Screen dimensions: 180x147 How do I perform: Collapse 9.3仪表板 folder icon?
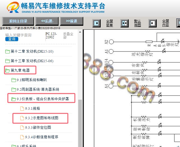pyautogui.click(x=14, y=99)
